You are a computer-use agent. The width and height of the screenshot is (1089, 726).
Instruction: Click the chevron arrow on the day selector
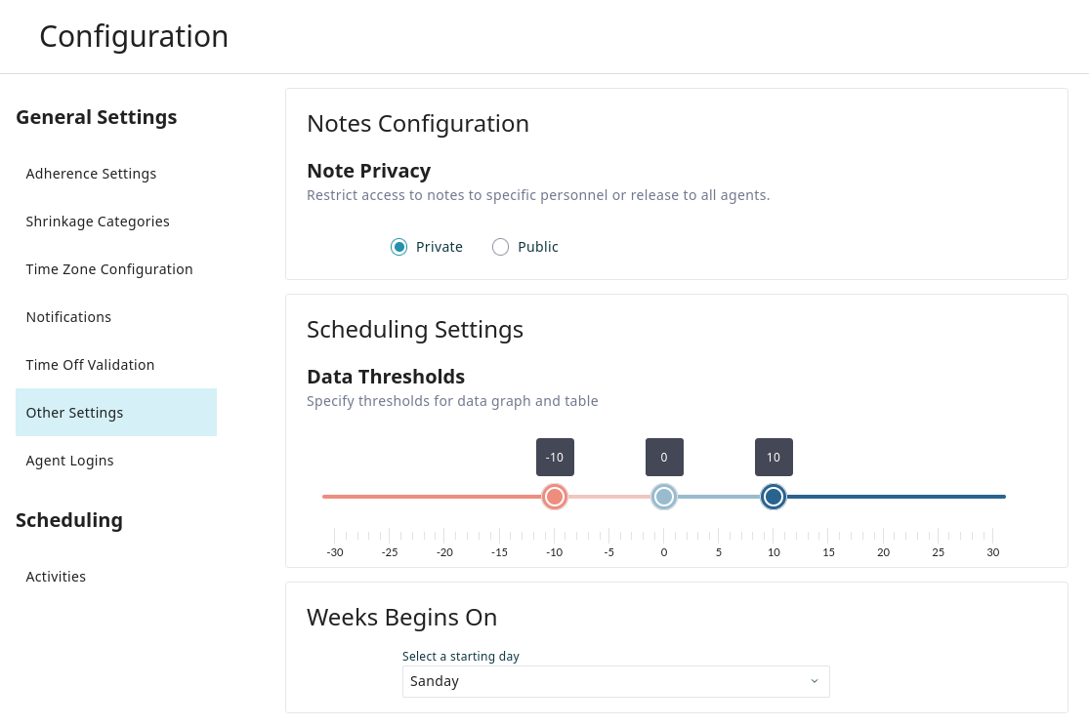[x=815, y=682]
